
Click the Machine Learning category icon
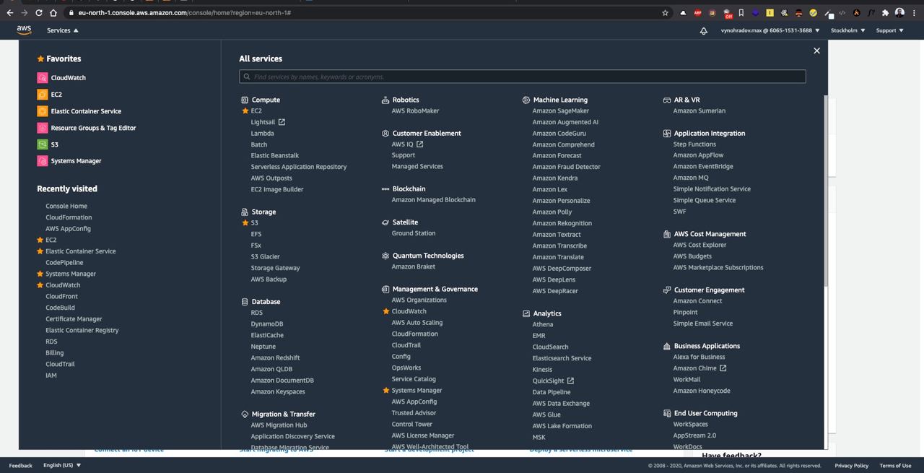point(526,100)
